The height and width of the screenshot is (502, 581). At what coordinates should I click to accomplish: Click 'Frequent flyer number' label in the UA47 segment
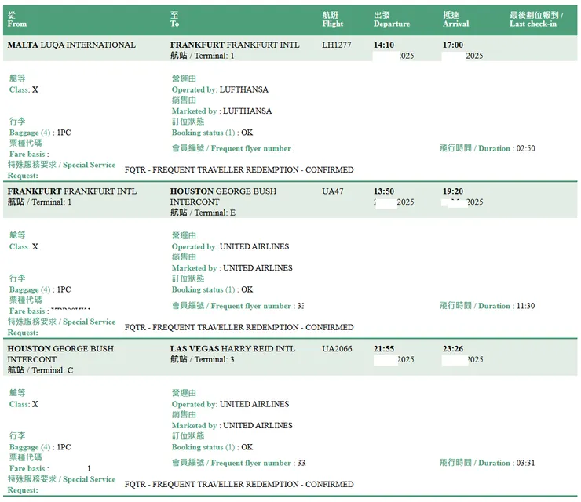(251, 306)
